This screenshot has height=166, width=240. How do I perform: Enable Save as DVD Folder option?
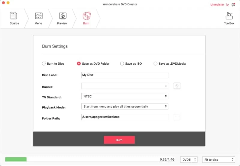pyautogui.click(x=79, y=63)
